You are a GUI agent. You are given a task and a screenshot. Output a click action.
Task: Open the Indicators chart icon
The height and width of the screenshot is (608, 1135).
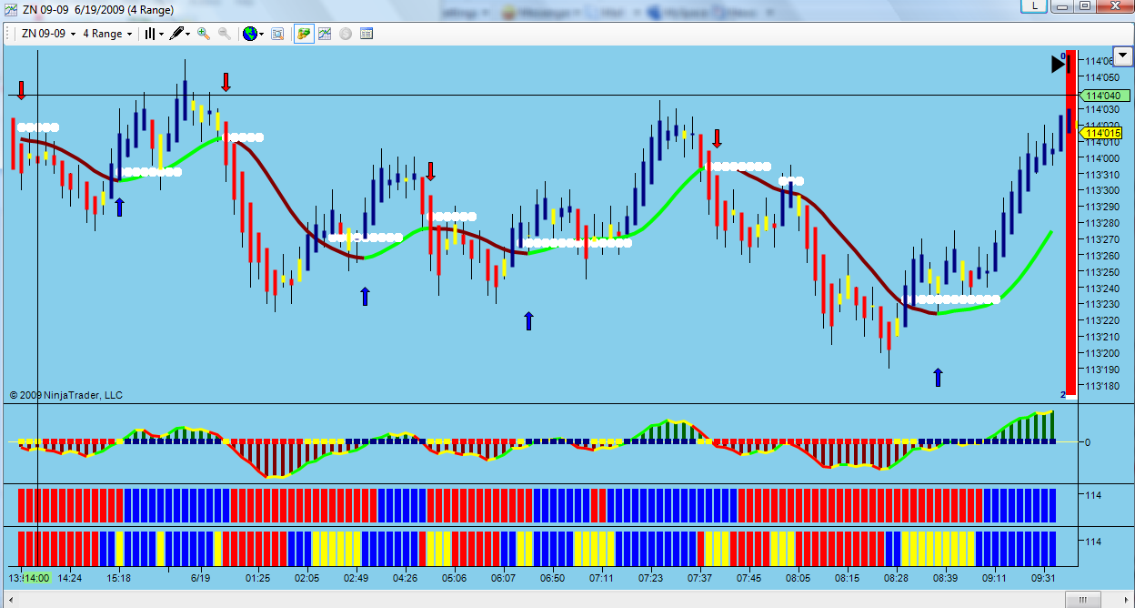[325, 34]
